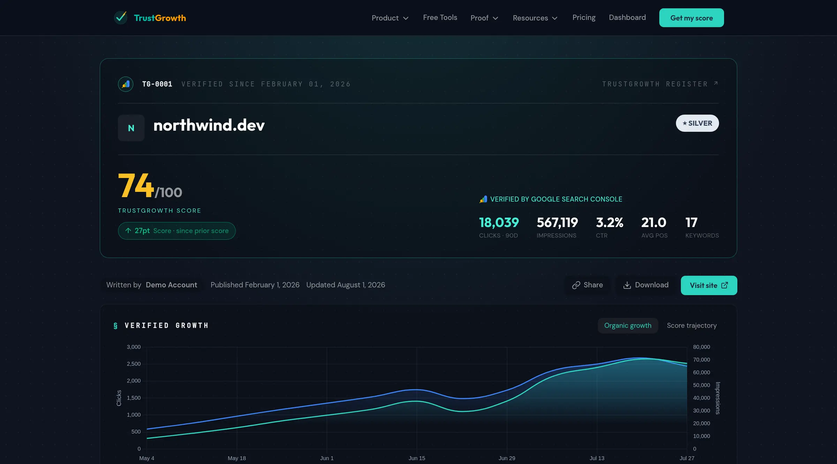The height and width of the screenshot is (464, 837).
Task: Open the Dashboard nav link
Action: 627,17
